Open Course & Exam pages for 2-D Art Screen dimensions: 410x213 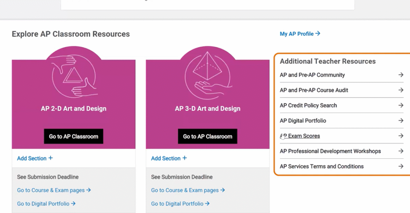click(x=54, y=190)
